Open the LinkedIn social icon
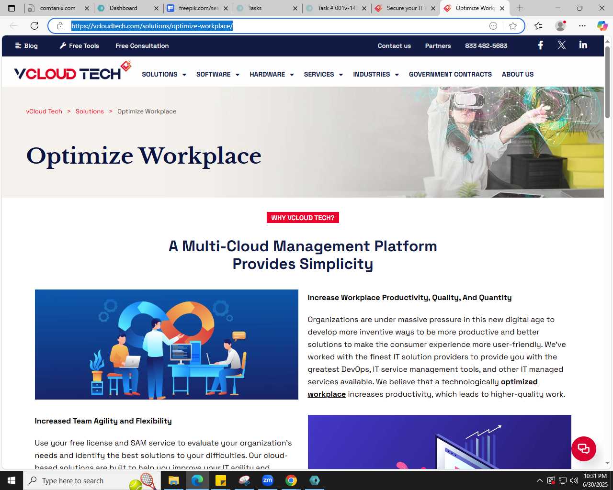Image resolution: width=613 pixels, height=490 pixels. [x=583, y=45]
